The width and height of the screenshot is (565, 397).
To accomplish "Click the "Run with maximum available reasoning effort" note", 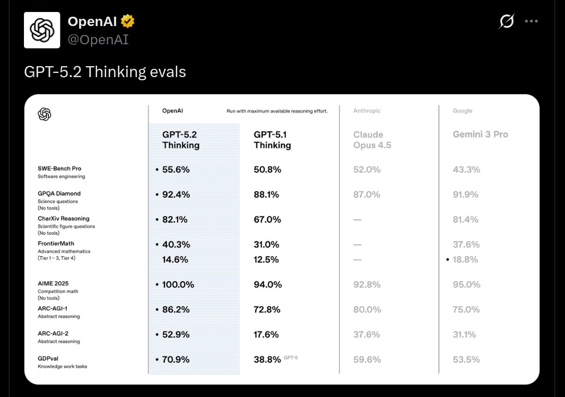I will coord(277,111).
